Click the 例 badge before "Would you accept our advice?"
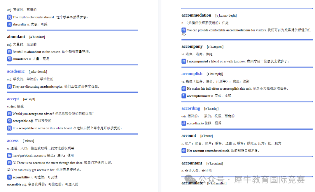This screenshot has height=192, width=315. point(9,114)
